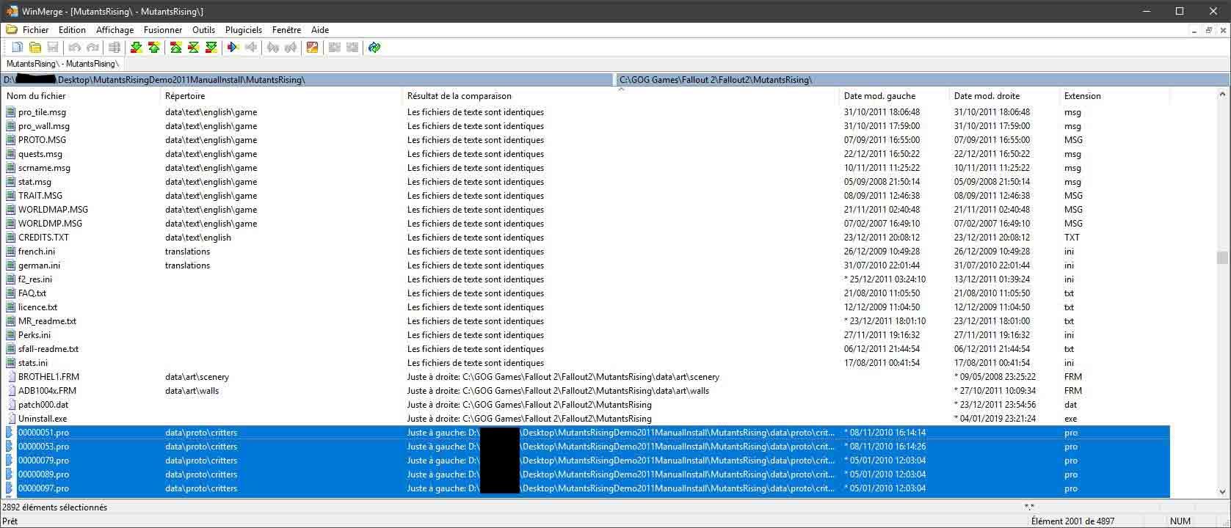Click the Open folder toolbar icon
Screen dimensions: 1231x528
pyautogui.click(x=35, y=48)
